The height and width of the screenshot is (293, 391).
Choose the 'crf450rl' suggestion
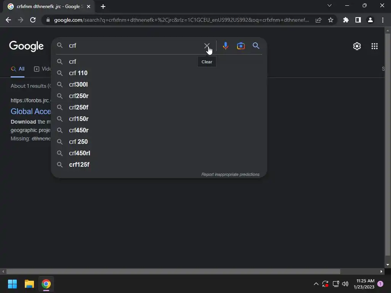pos(159,153)
